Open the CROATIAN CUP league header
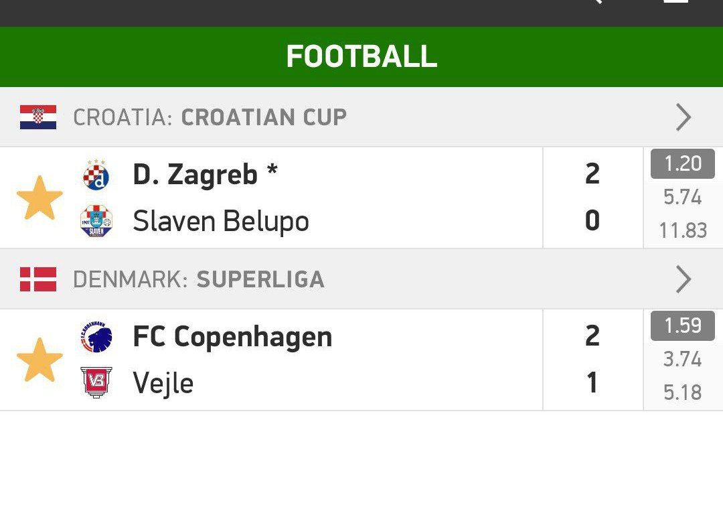Image resolution: width=723 pixels, height=509 pixels. [x=264, y=117]
